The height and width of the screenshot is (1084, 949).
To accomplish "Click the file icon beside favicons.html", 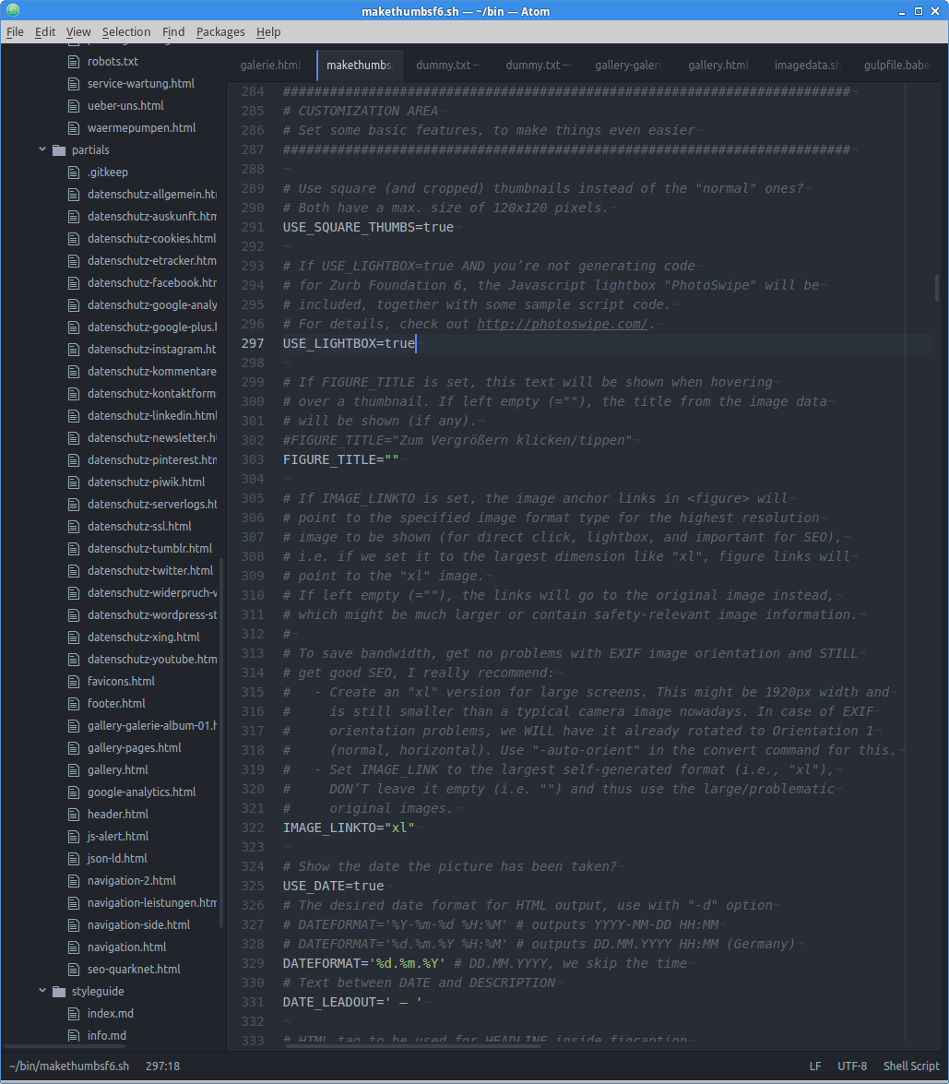I will 75,682.
